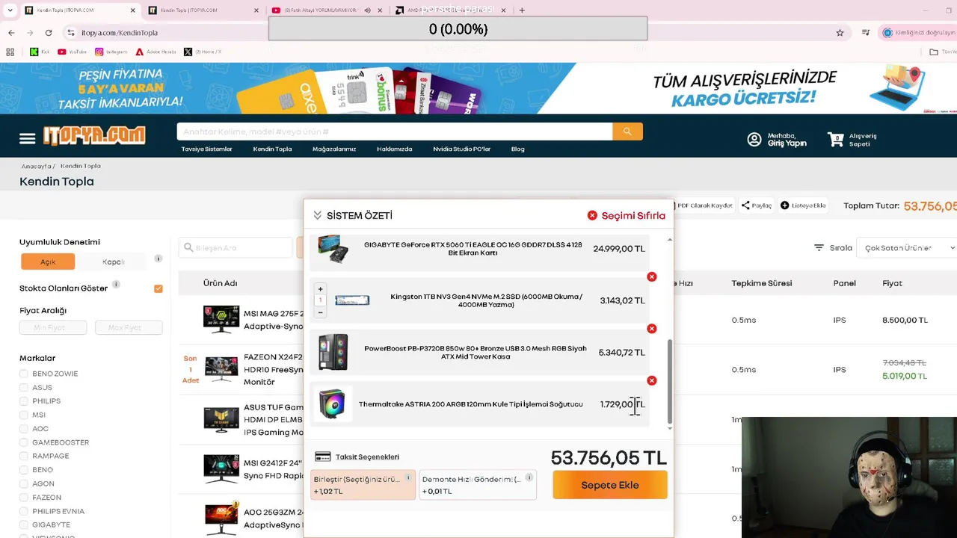Screen dimensions: 957x538
Task: Click the credit card Taksit Seçenekleri icon
Action: (x=322, y=457)
